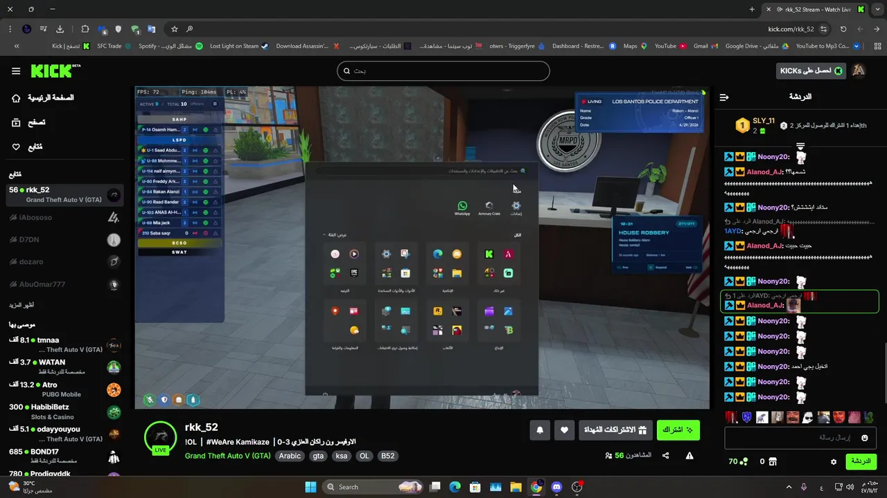Open recommended channel odayyouyou
The width and height of the screenshot is (887, 498).
[x=64, y=434]
